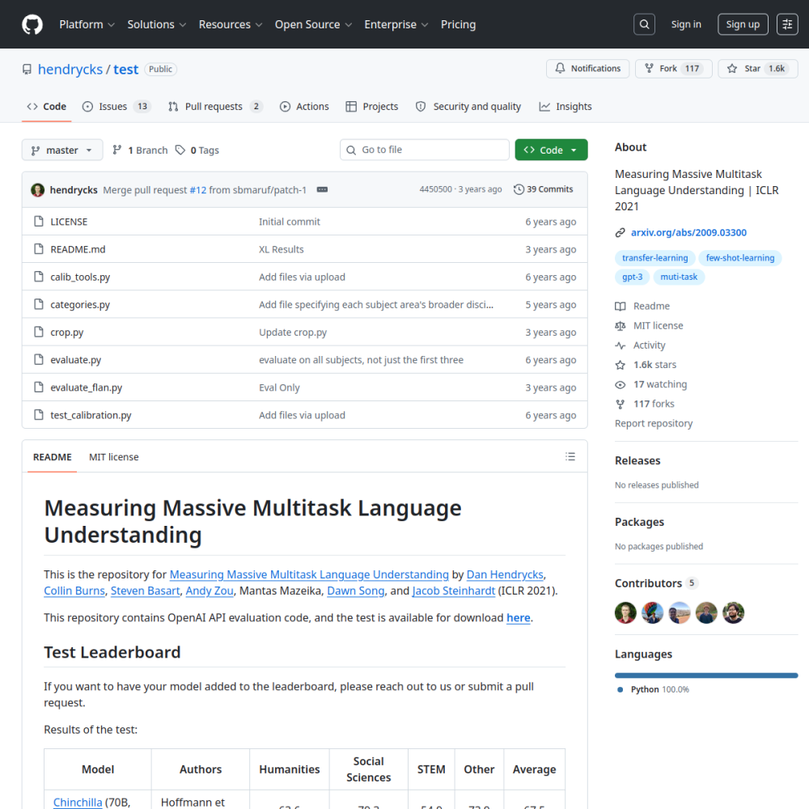Screen dimensions: 809x809
Task: Expand the commit message ellipsis icon
Action: click(x=322, y=189)
